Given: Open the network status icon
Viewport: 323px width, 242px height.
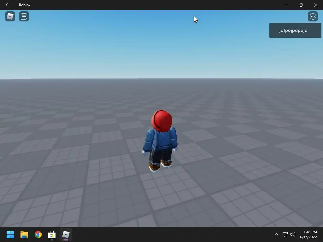Looking at the screenshot, I should coord(285,234).
